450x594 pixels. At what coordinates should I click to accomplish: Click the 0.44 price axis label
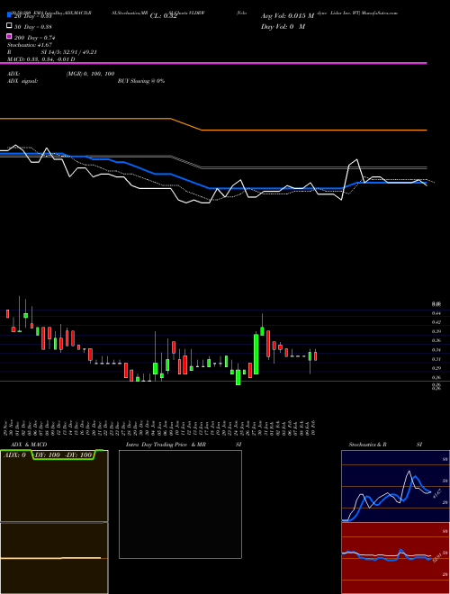[436, 313]
